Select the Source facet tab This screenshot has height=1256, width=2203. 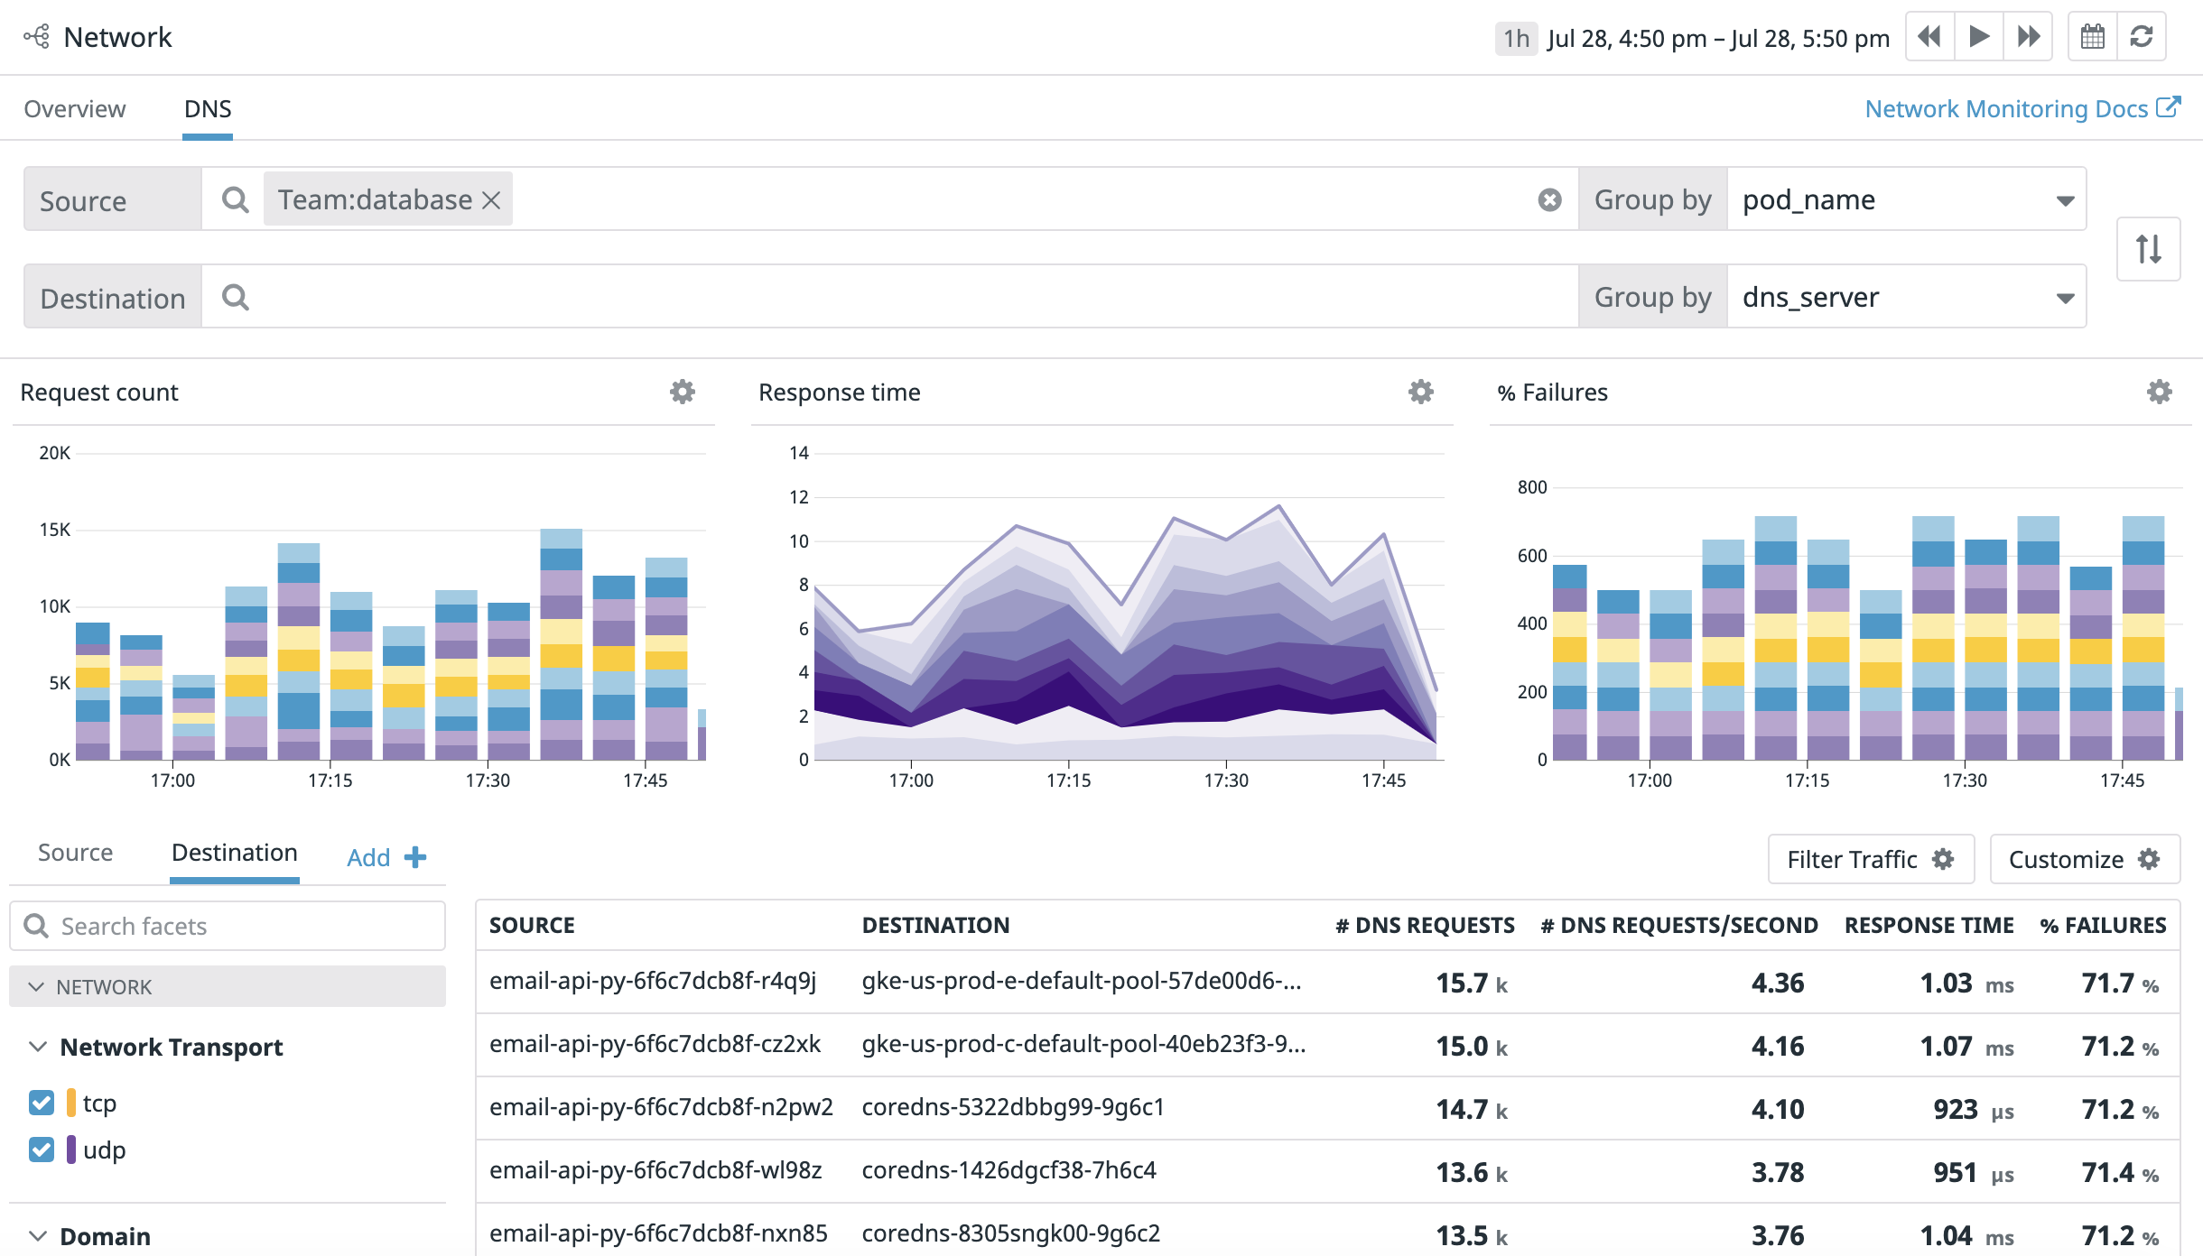[x=75, y=853]
